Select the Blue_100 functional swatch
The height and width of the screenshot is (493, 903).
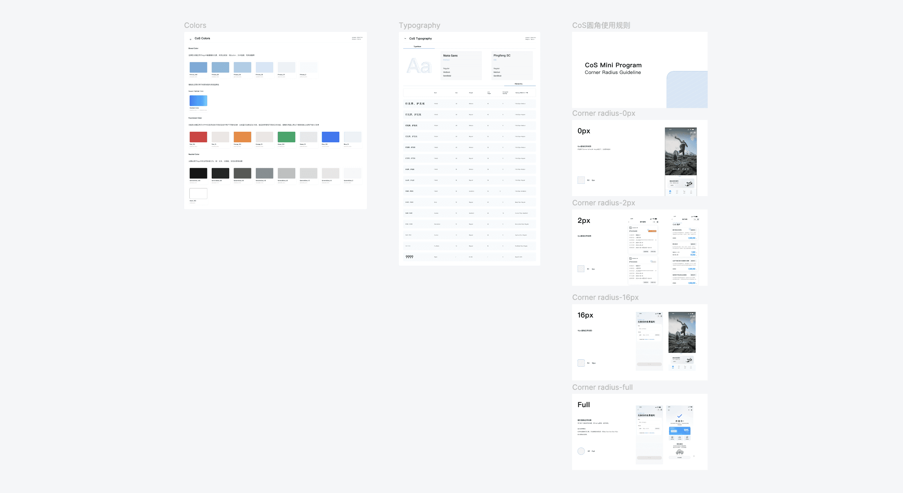pos(330,137)
